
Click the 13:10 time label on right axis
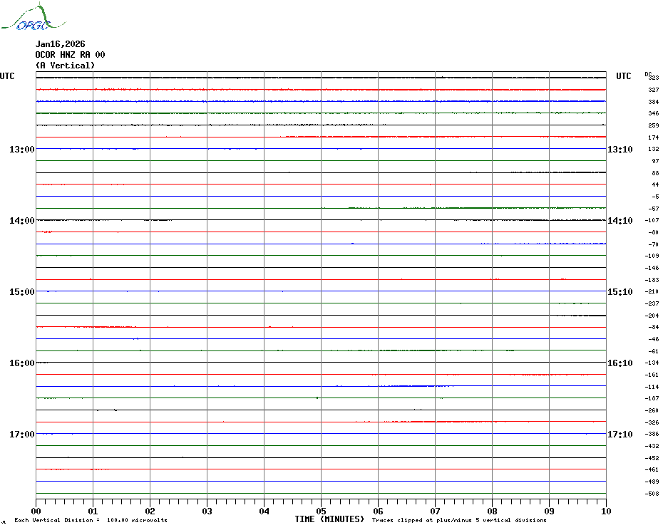(620, 150)
